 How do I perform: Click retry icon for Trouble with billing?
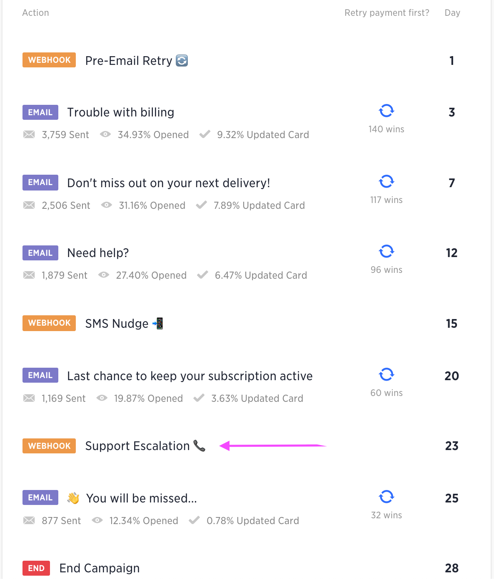pos(387,111)
